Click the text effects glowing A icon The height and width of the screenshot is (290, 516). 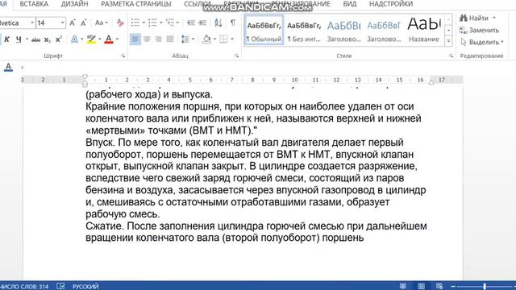[74, 39]
